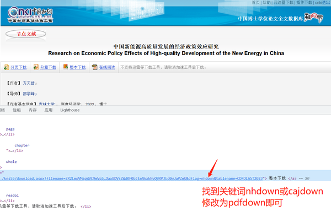Open author link 方天舒
Viewport: 331px width, 217px height.
(29, 83)
